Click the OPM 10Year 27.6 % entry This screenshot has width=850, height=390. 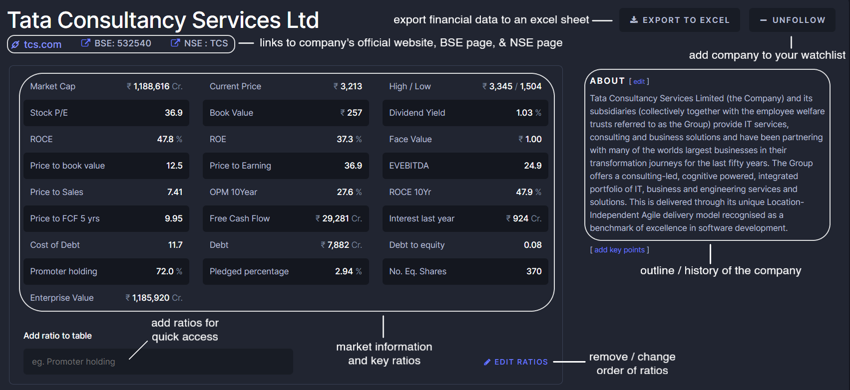286,192
